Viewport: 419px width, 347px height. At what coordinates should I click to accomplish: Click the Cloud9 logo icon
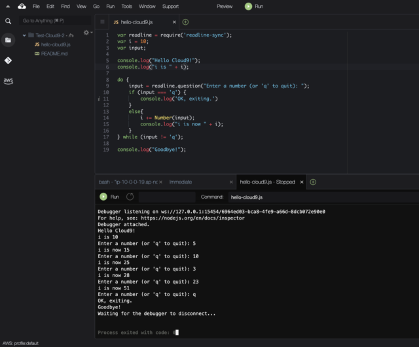(x=22, y=7)
